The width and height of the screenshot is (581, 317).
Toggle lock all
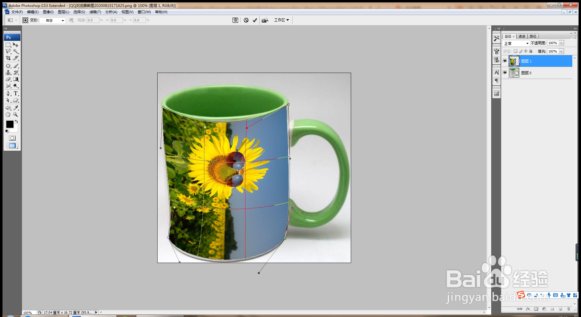click(531, 51)
